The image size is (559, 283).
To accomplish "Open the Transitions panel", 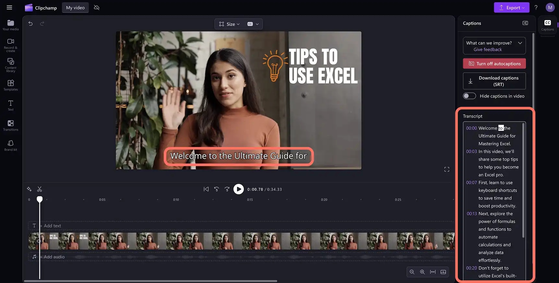I will pos(11,125).
